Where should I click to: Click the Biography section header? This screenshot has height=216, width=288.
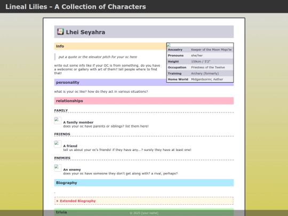click(x=144, y=183)
